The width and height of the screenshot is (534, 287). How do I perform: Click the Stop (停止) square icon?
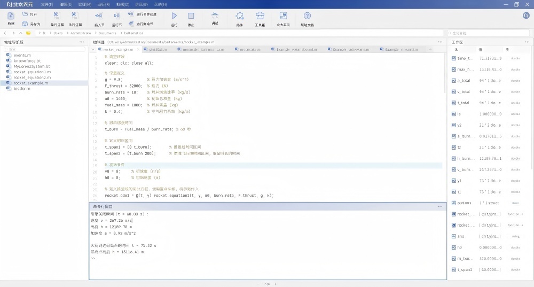tap(191, 16)
